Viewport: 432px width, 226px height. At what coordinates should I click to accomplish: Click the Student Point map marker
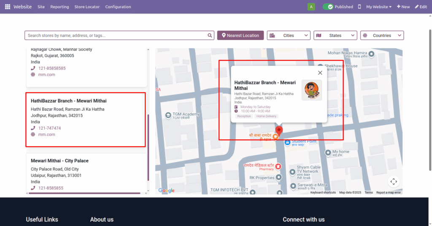[287, 142]
